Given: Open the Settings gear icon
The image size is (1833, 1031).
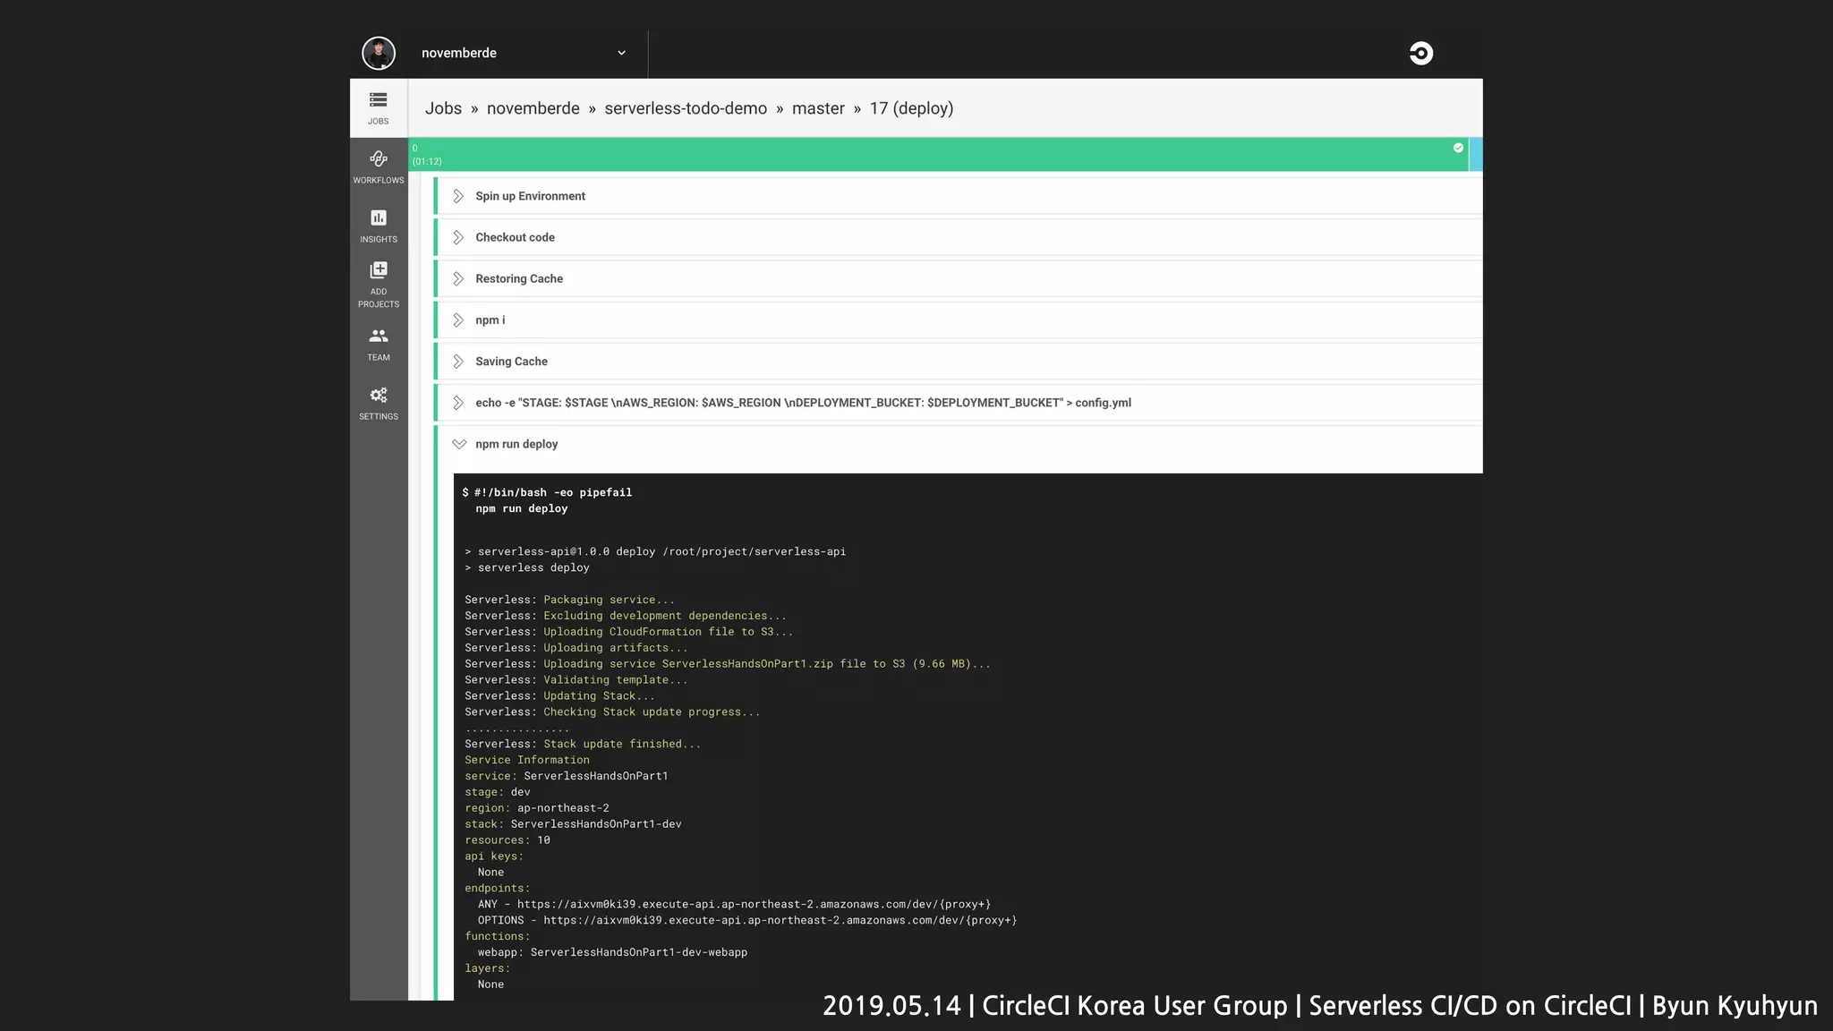Looking at the screenshot, I should click(x=379, y=396).
